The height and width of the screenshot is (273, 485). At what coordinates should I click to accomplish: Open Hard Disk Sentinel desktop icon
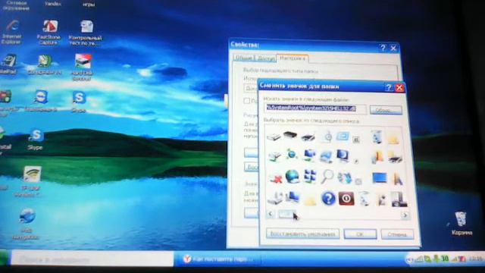click(x=83, y=67)
